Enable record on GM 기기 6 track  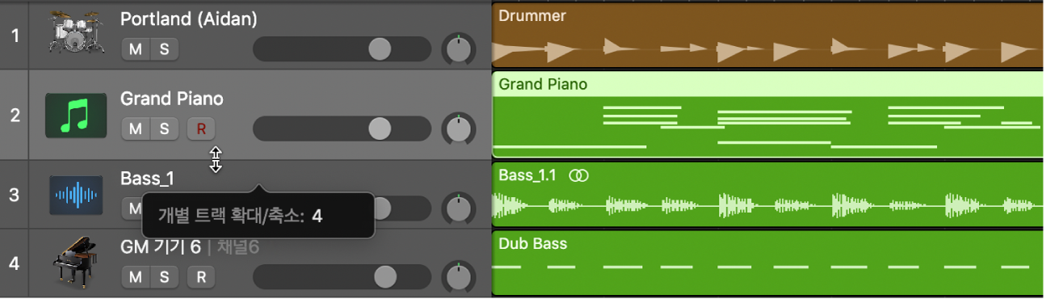click(201, 277)
